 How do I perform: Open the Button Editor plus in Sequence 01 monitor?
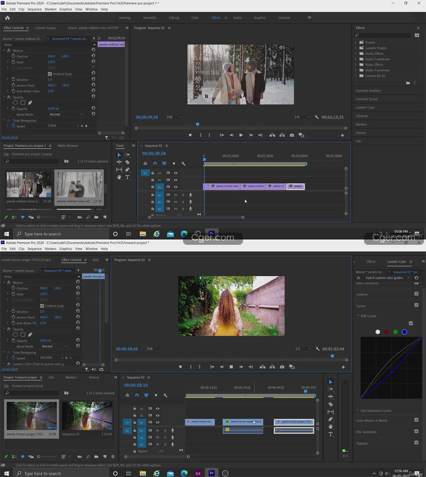point(342,135)
